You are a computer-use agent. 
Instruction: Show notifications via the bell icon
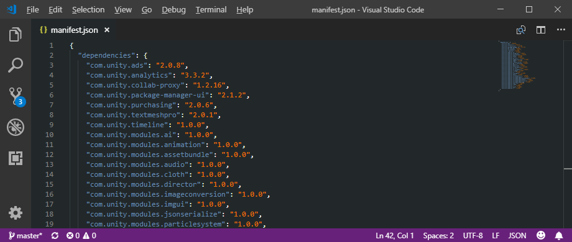point(559,235)
